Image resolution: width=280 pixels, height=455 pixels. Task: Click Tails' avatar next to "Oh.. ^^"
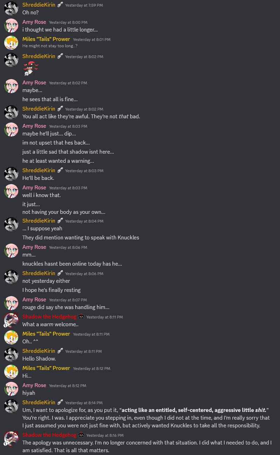[11, 337]
